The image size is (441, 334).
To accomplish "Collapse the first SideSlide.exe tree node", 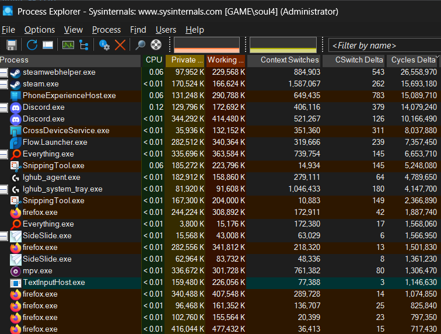I will pos(3,236).
